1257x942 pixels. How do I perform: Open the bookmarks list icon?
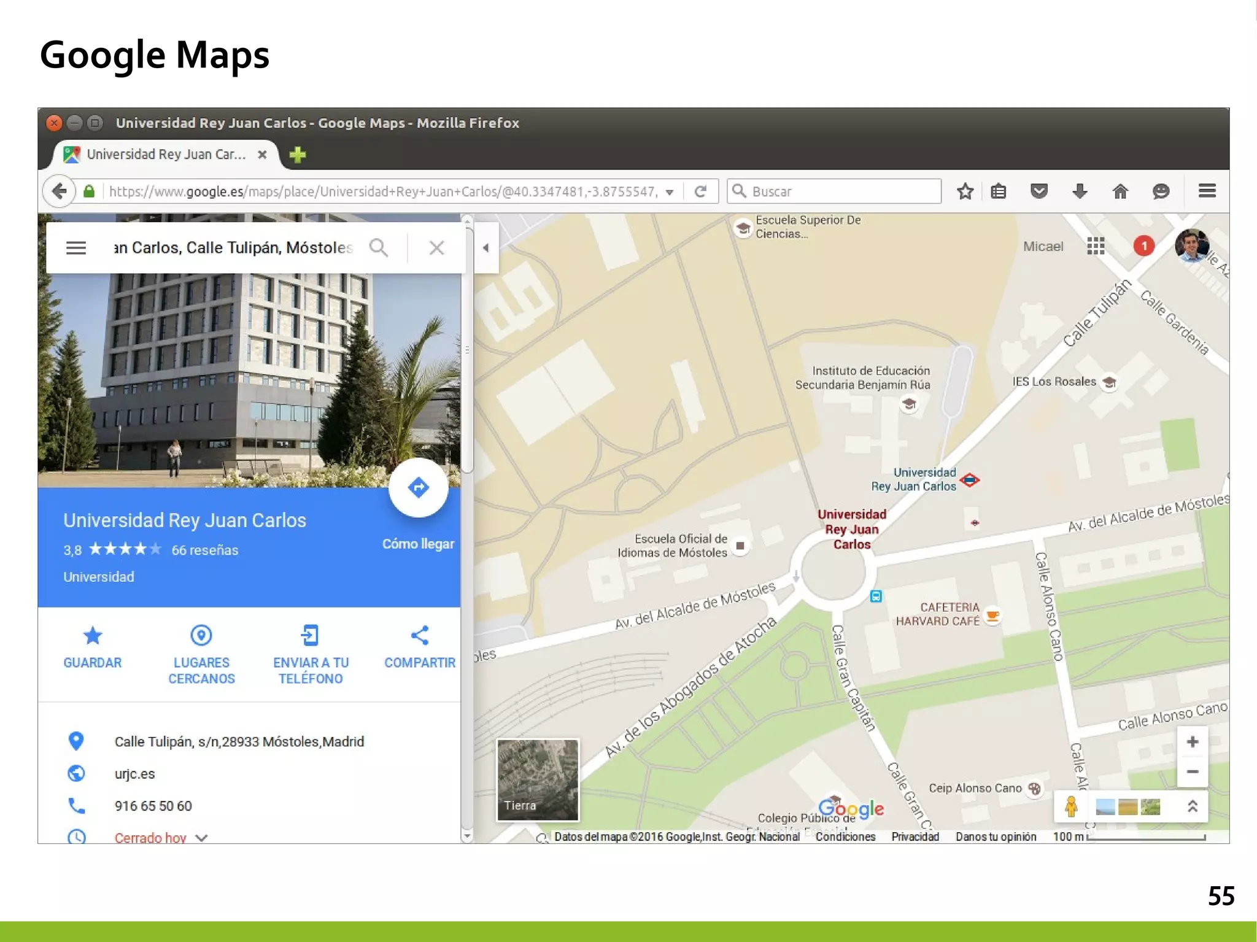999,191
